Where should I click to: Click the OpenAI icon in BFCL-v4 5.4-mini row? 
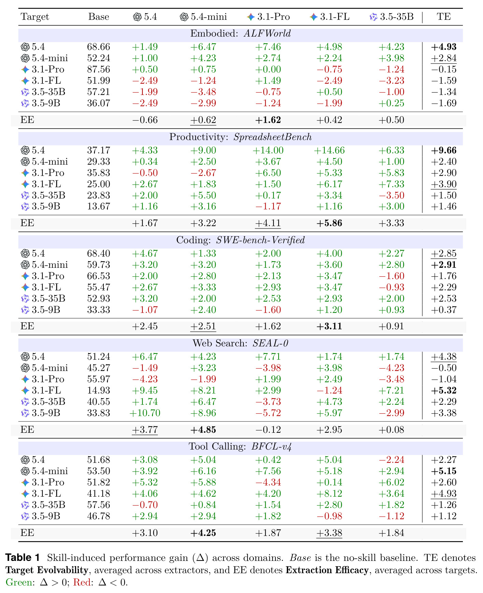[25, 471]
